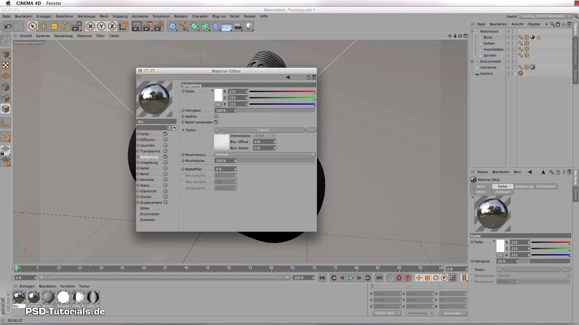Open Illumination settings in Material-Editor
The width and height of the screenshot is (579, 325).
coord(150,214)
